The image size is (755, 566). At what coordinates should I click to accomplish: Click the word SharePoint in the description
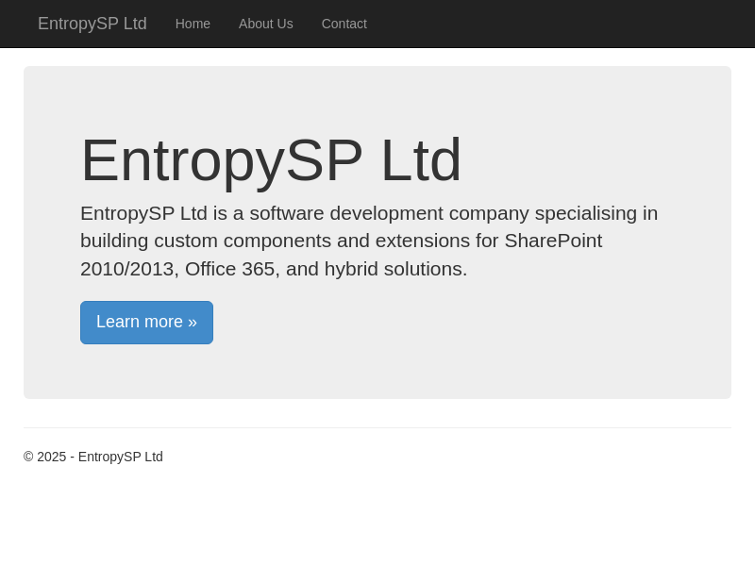(553, 241)
